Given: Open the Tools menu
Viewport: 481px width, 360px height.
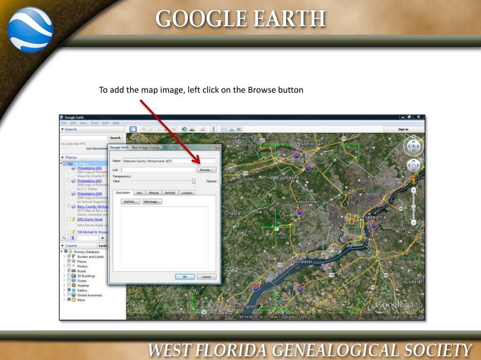Looking at the screenshot, I should [94, 123].
